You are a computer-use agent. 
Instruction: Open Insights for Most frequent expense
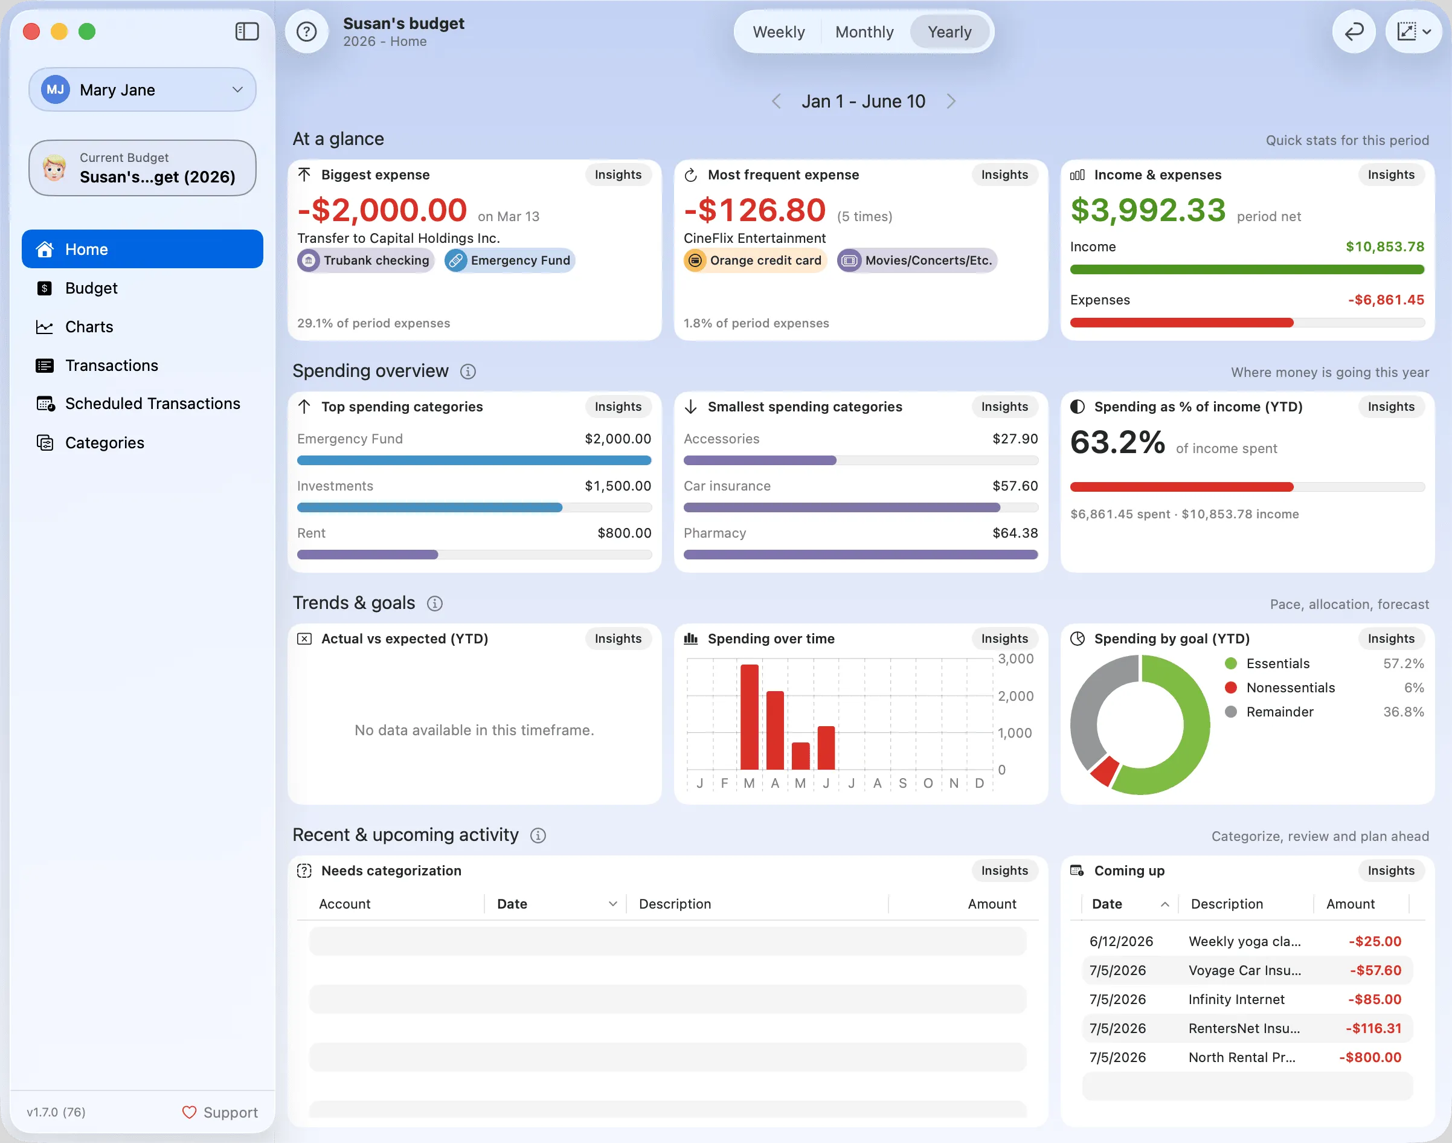coord(1004,175)
